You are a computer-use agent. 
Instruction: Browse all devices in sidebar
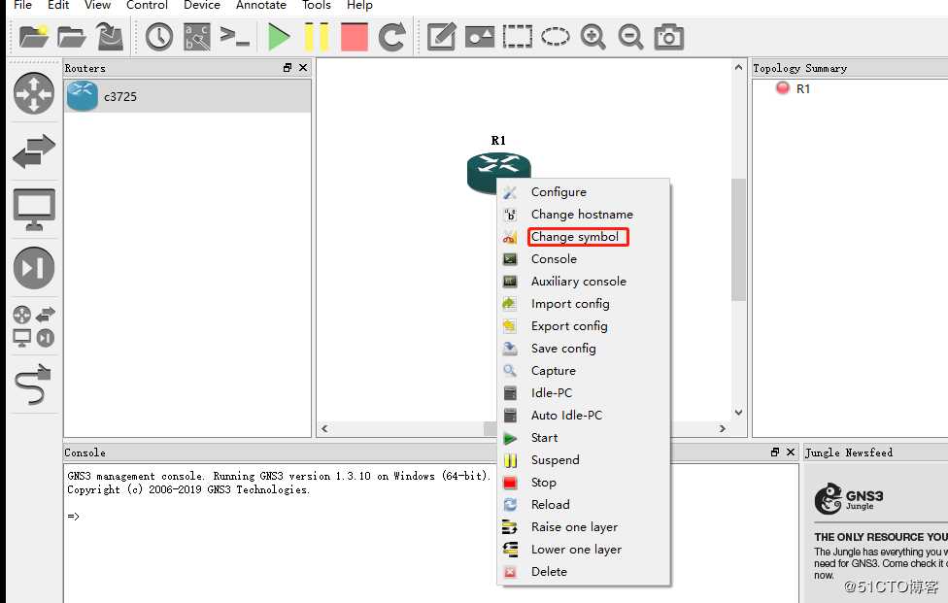pos(34,326)
